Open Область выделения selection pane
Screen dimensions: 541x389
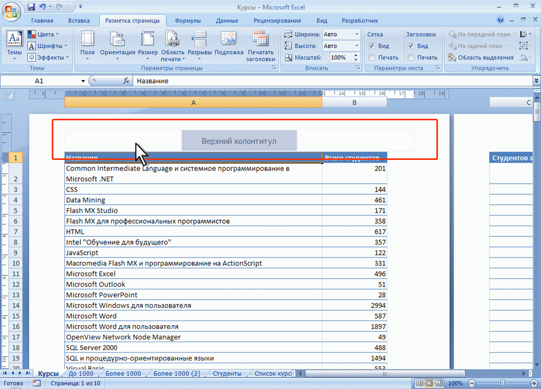481,58
